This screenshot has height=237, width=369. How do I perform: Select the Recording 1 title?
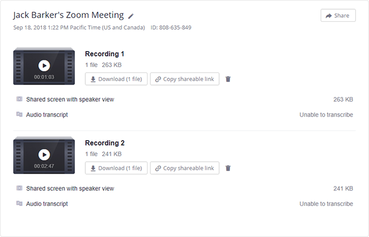104,54
